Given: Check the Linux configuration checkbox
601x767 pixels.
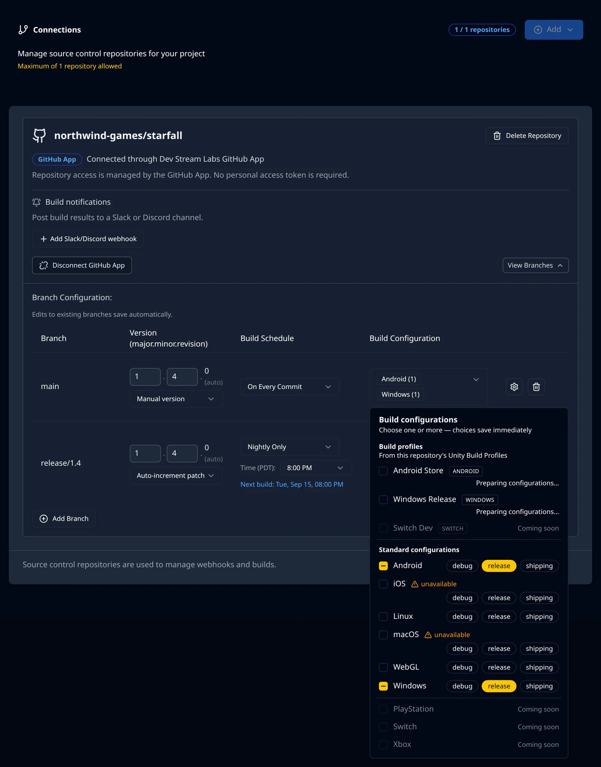Looking at the screenshot, I should [383, 616].
